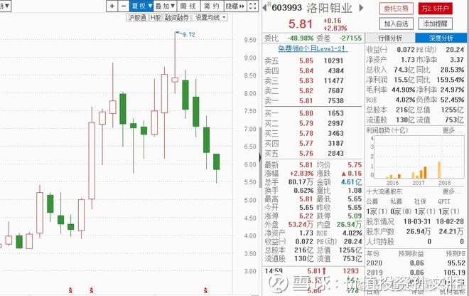Open 设置均线 dropdown

click(x=210, y=18)
